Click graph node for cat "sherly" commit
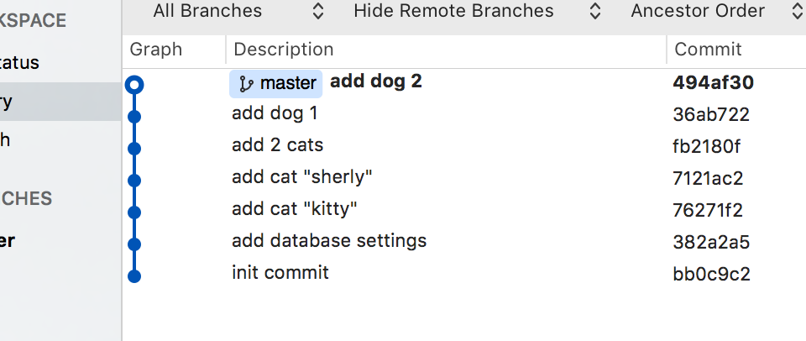 tap(134, 180)
